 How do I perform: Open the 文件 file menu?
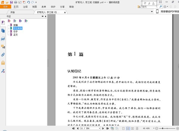pyautogui.click(x=5, y=6)
